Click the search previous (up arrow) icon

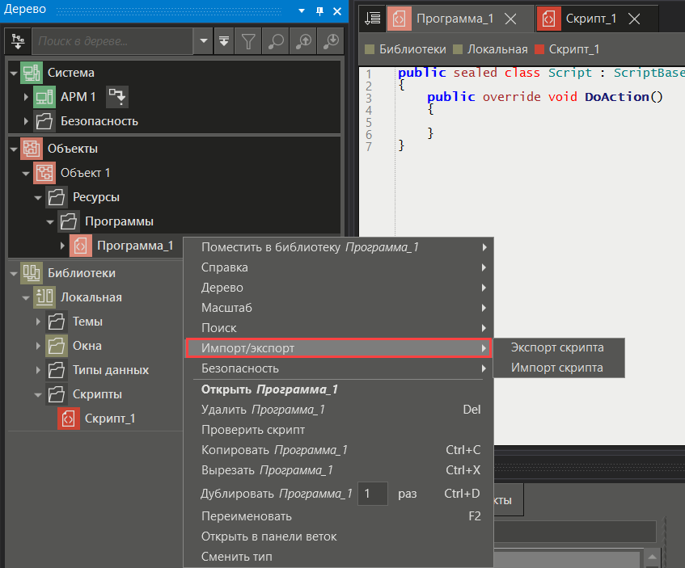pyautogui.click(x=303, y=40)
